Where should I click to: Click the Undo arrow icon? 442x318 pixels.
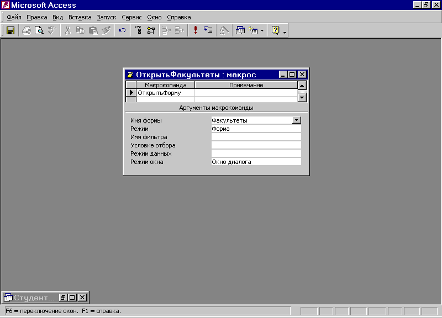click(x=122, y=30)
